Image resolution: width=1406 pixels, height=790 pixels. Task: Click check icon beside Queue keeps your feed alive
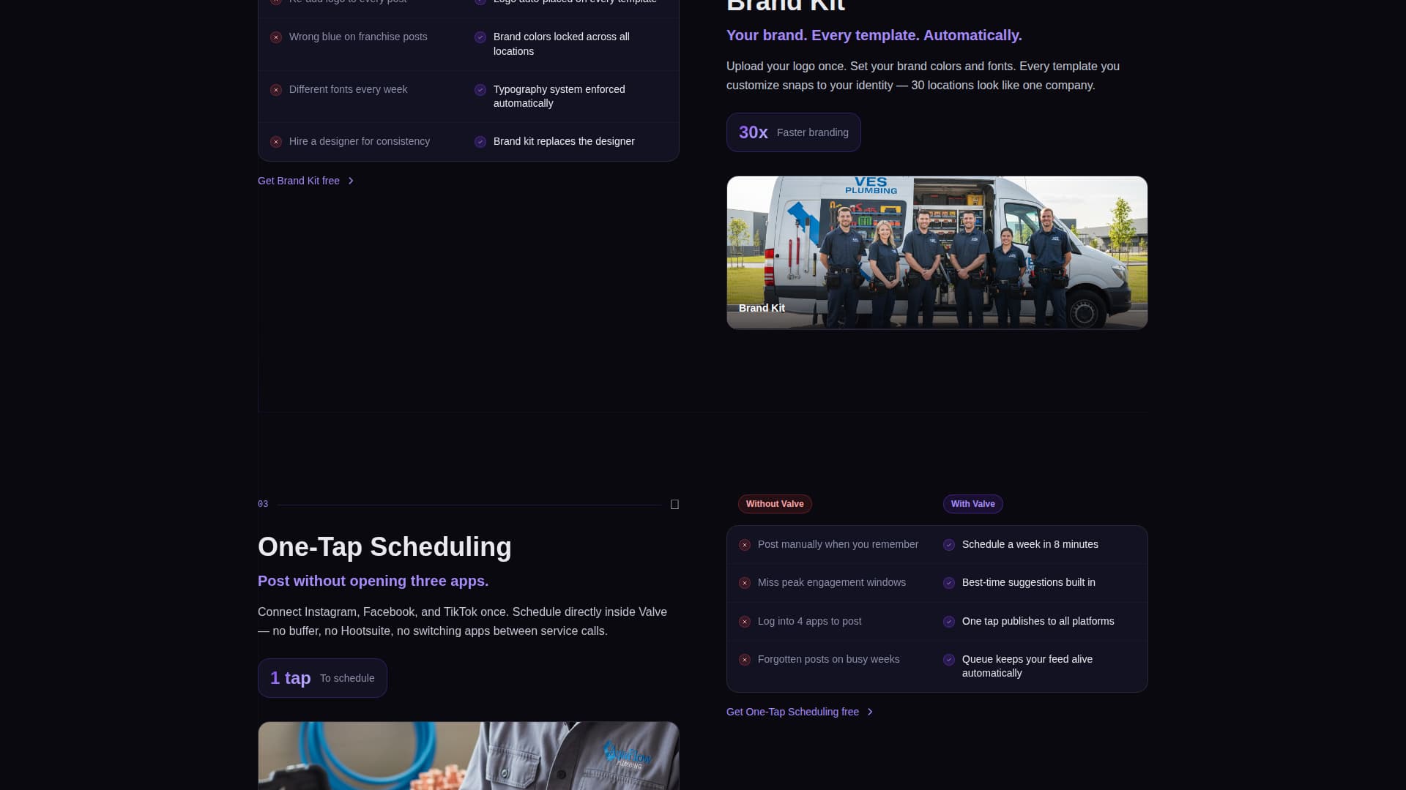pos(949,660)
